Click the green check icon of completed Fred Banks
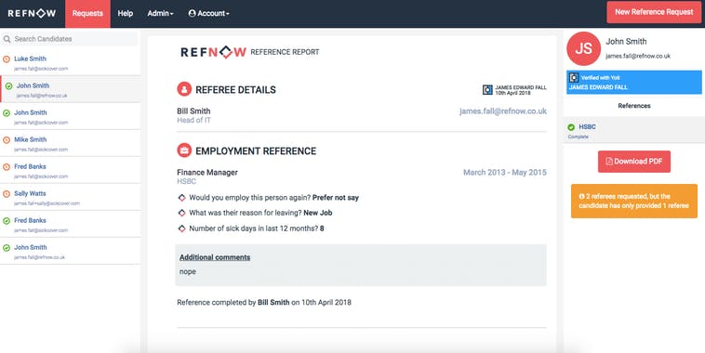The image size is (705, 353). pyautogui.click(x=7, y=221)
